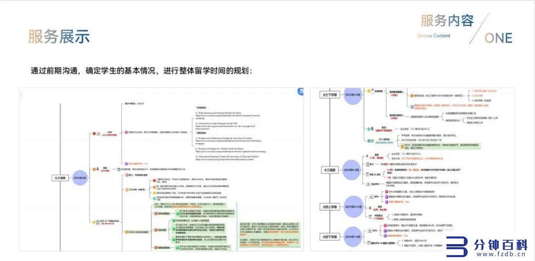The width and height of the screenshot is (535, 261).
Task: Click the Service Content subtitle
Action: click(x=433, y=36)
